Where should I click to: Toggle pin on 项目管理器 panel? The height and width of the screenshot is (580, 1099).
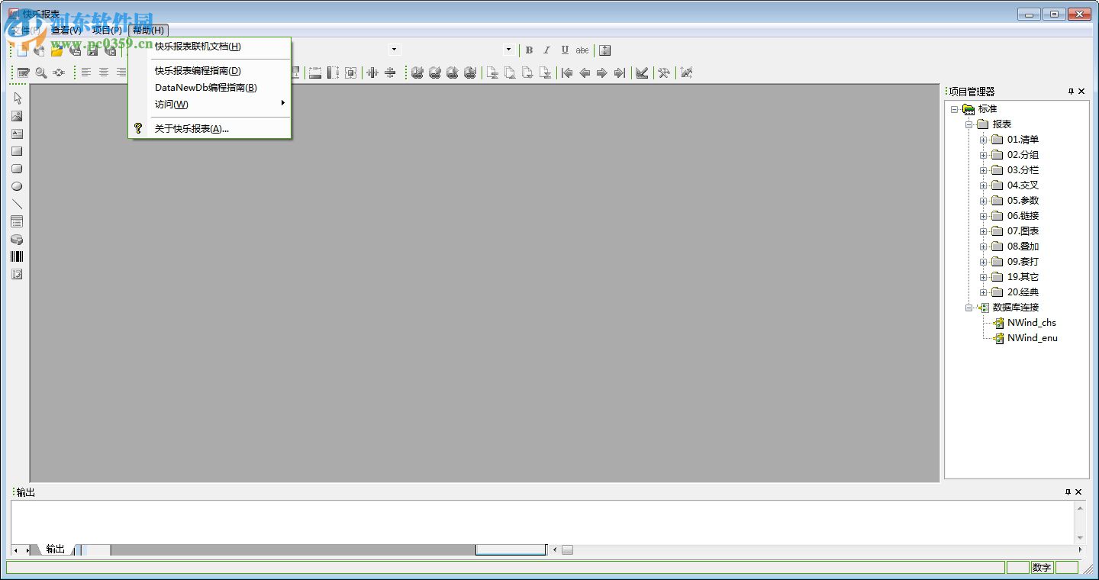[x=1071, y=92]
